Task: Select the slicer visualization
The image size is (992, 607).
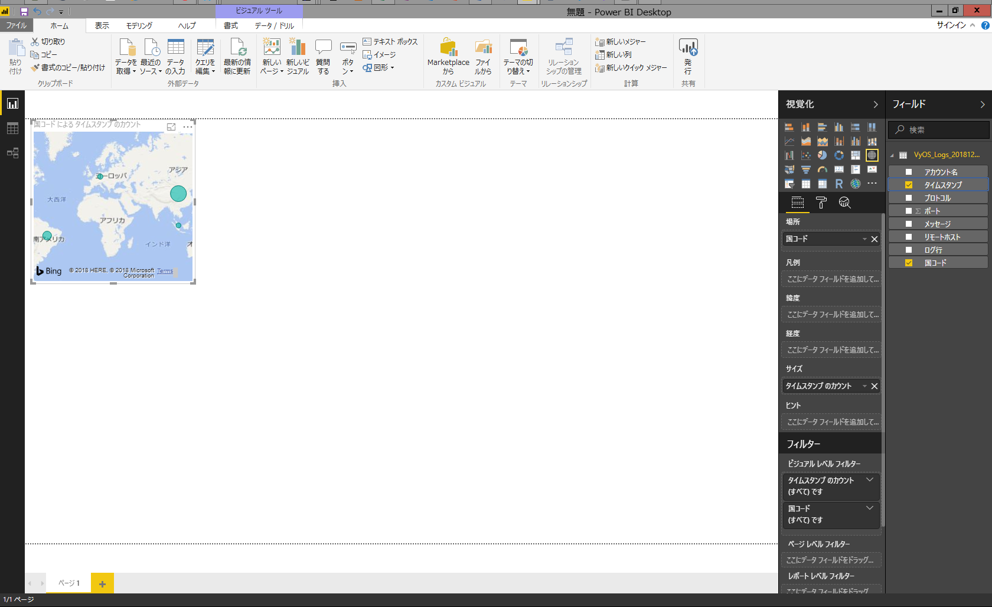Action: coord(789,184)
